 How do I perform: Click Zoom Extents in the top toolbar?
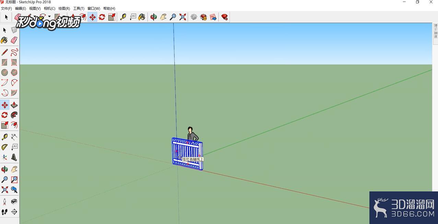point(182,17)
